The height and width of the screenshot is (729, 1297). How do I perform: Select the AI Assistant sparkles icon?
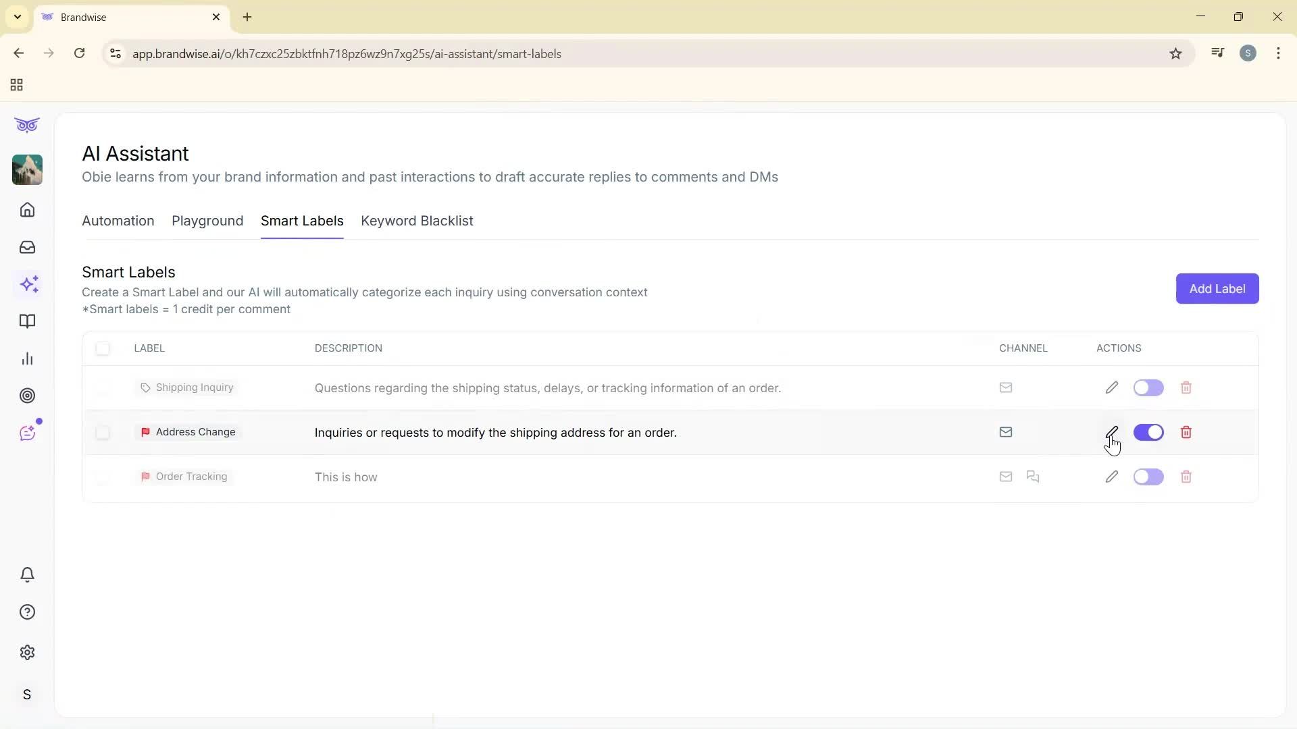coord(28,284)
